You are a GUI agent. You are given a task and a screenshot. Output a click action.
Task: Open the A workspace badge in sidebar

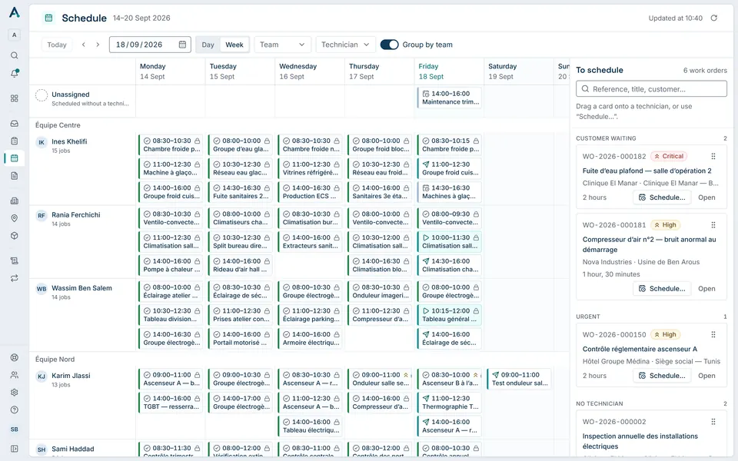pyautogui.click(x=15, y=35)
